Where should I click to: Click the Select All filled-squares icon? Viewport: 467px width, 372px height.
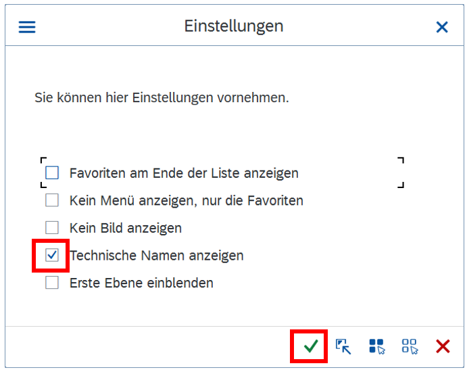[x=376, y=346]
